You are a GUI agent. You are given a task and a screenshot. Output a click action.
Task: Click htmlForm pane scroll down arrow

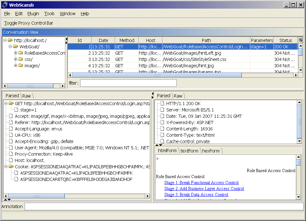pyautogui.click(x=298, y=197)
